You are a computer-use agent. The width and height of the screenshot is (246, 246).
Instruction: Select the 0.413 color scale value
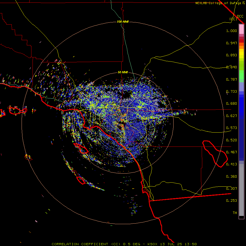[x=232, y=164]
